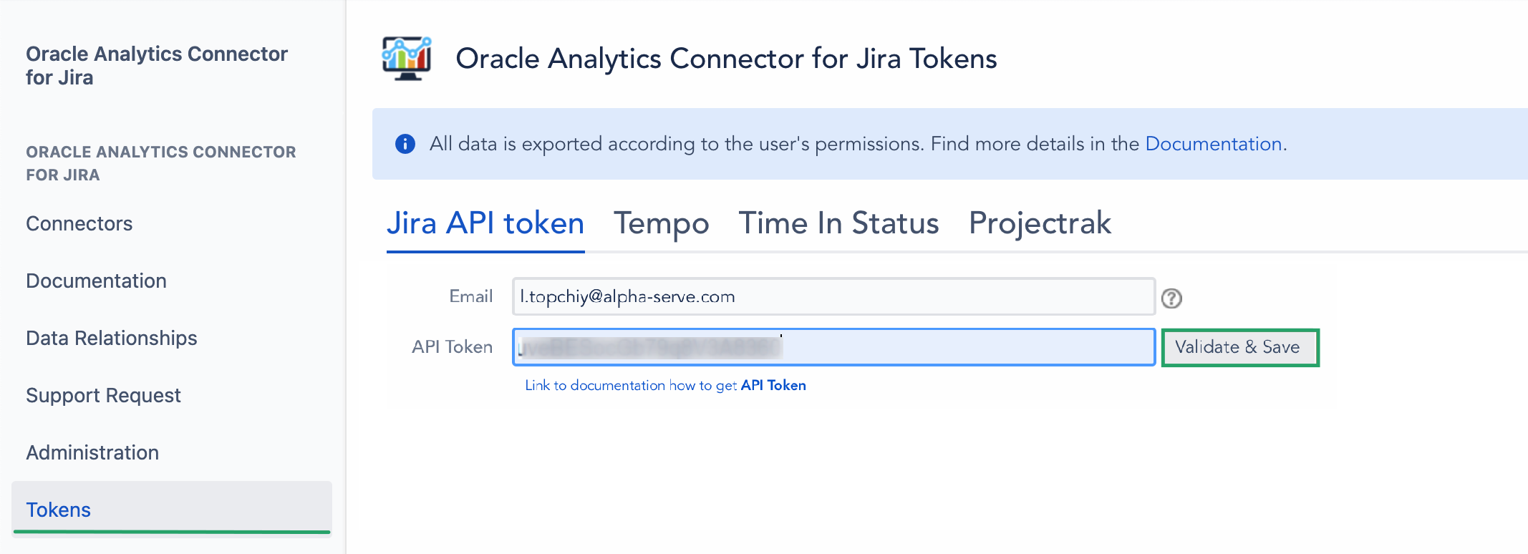The height and width of the screenshot is (554, 1528).
Task: Click the Validate & Save button
Action: pos(1239,347)
